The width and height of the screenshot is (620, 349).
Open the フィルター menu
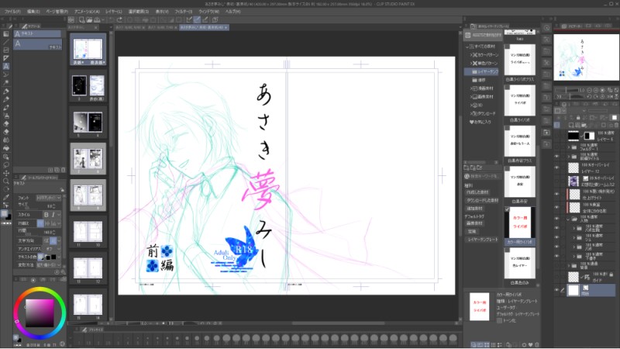point(183,12)
